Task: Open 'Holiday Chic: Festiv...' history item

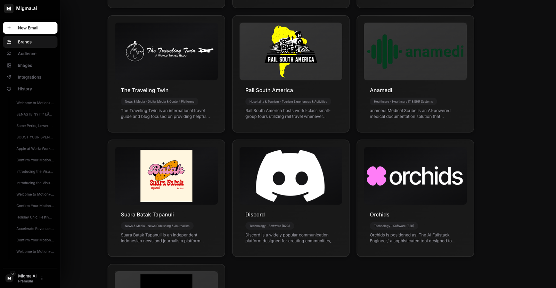Action: pyautogui.click(x=34, y=217)
